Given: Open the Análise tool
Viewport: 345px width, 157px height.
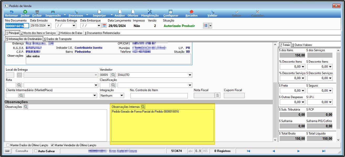Looking at the screenshot, I should click(x=120, y=12).
